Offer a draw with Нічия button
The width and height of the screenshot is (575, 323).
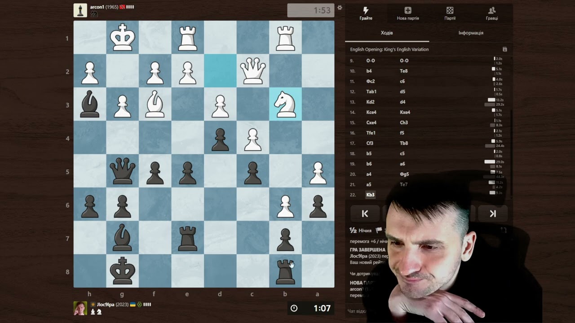coord(361,231)
